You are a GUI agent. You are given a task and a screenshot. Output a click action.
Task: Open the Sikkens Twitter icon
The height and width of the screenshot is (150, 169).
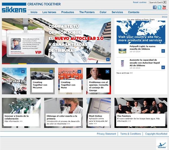[159, 7]
